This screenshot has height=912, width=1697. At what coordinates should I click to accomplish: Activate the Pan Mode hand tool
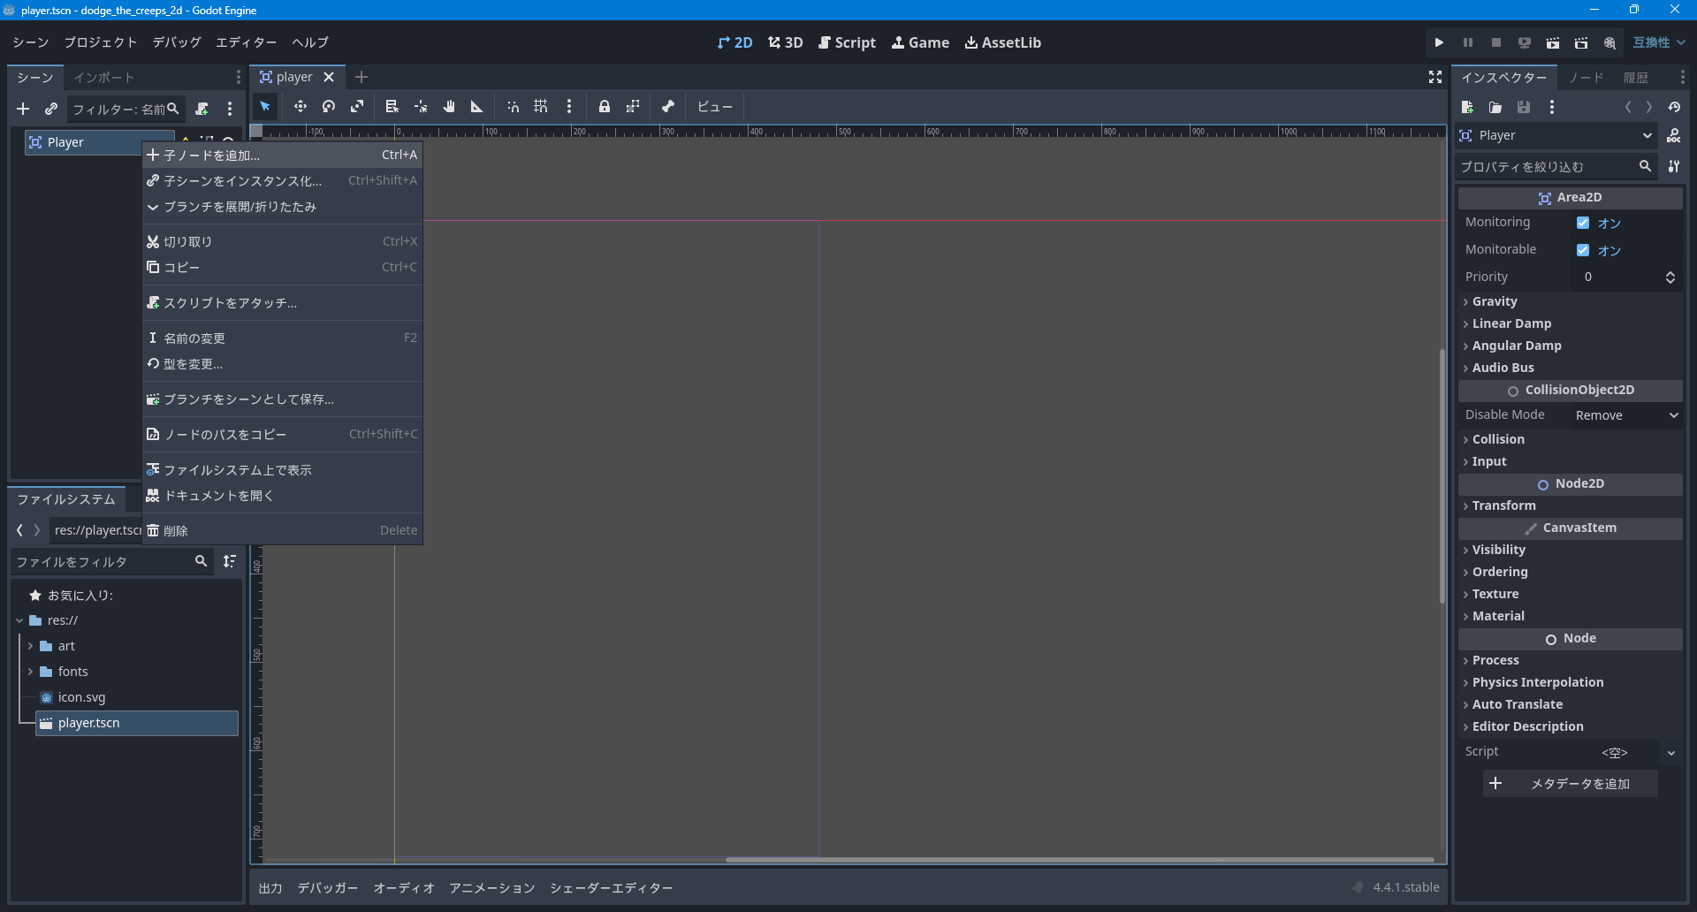(x=449, y=107)
